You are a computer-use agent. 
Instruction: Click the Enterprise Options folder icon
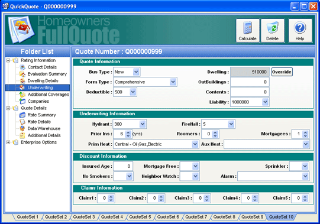pos(15,142)
